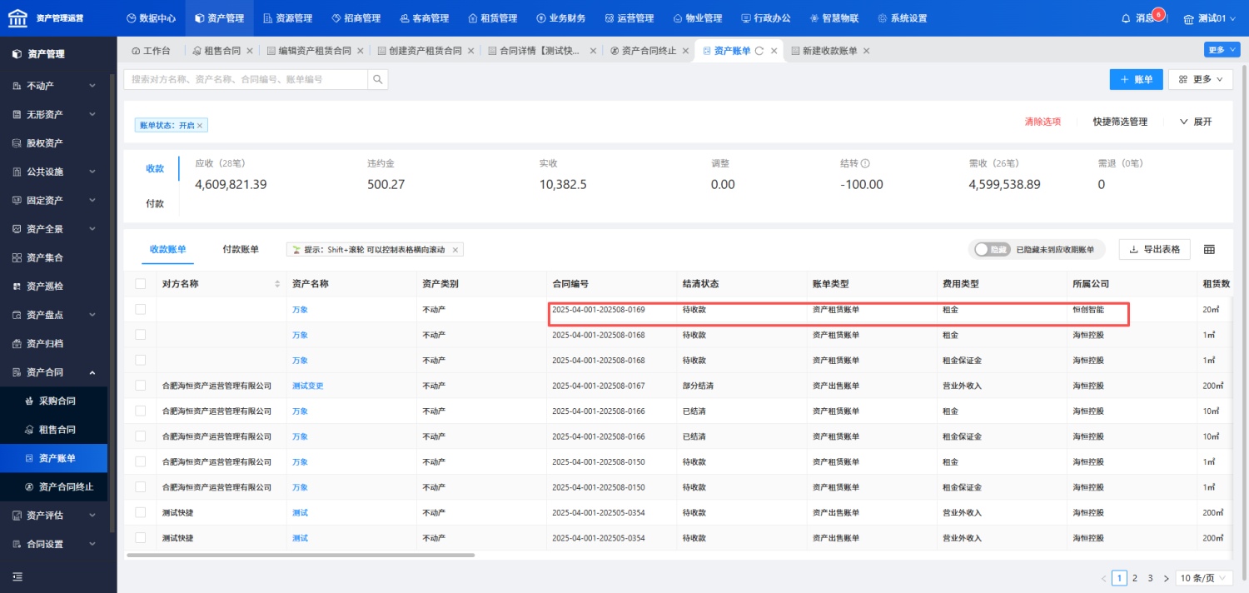Screen dimensions: 1249x593
Task: Click the blue 账单 add button
Action: [x=1136, y=79]
